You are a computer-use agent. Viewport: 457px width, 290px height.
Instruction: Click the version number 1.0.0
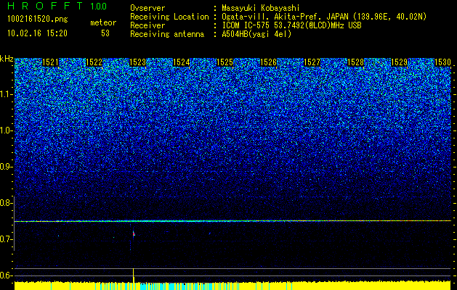[99, 7]
